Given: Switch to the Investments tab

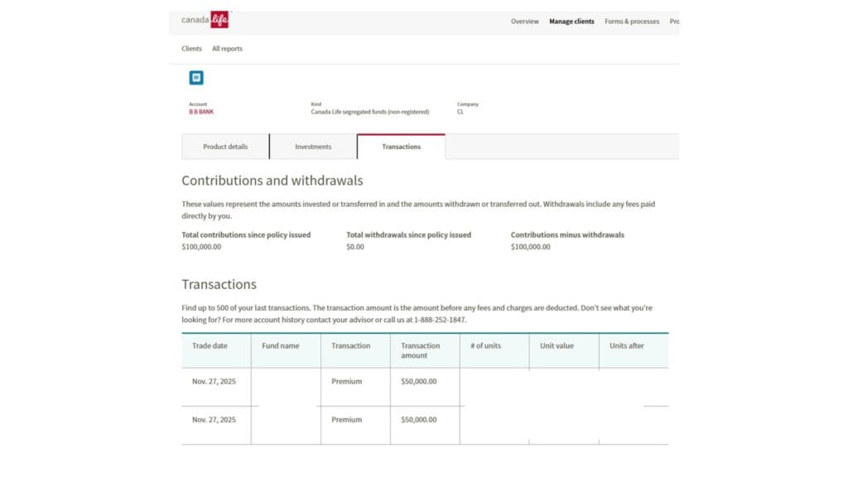Looking at the screenshot, I should tap(313, 147).
